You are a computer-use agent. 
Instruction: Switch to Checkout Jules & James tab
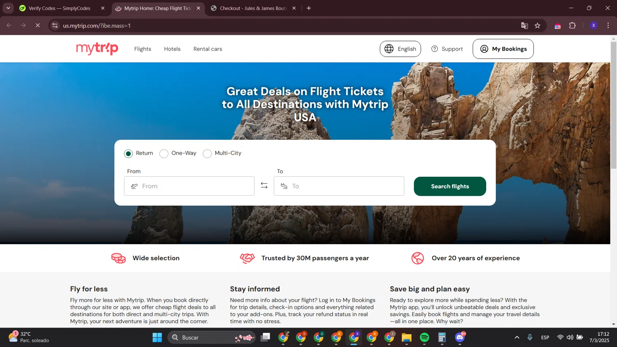[253, 8]
